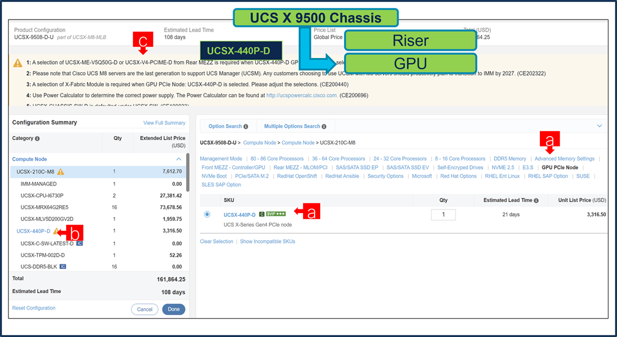The height and width of the screenshot is (337, 617).
Task: Open 80 - 86 Core Processors category
Action: [x=277, y=159]
